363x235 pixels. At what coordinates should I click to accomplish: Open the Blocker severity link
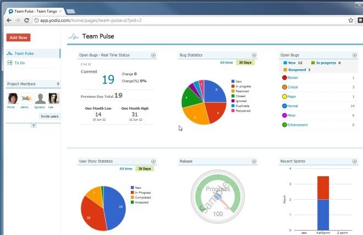click(x=293, y=77)
